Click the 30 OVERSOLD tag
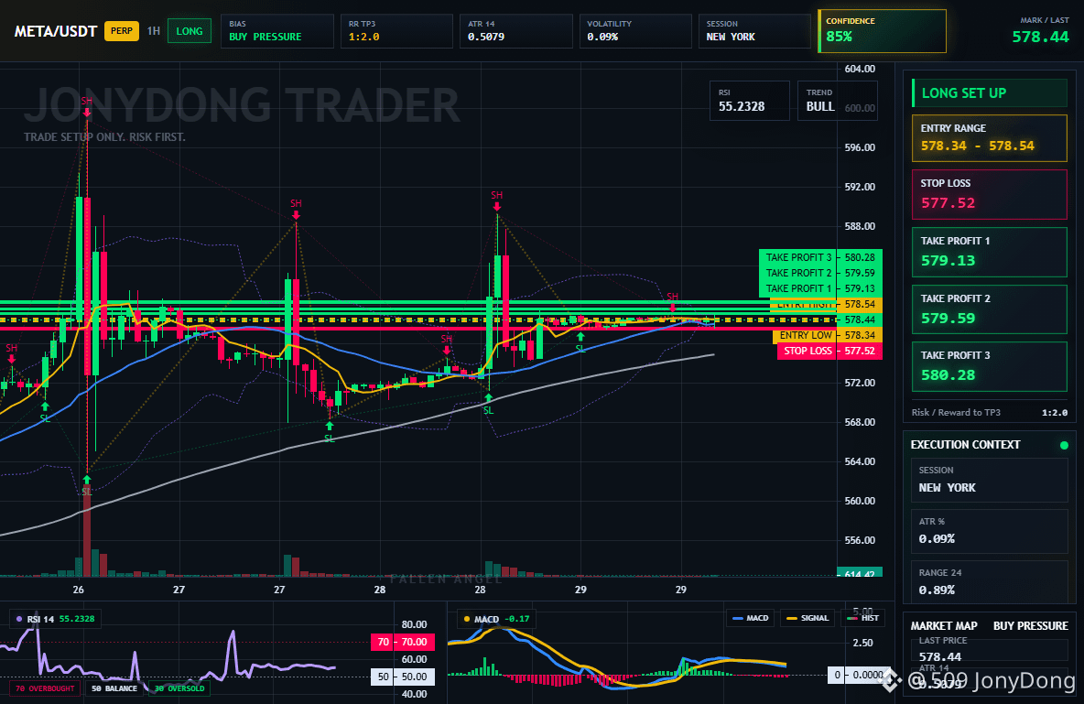 pos(179,688)
